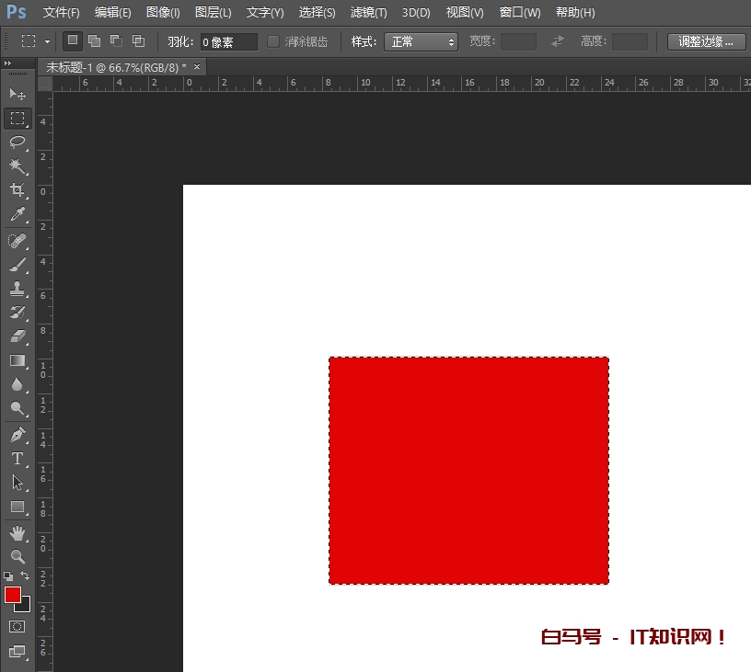
Task: Click the red foreground color swatch
Action: [13, 595]
